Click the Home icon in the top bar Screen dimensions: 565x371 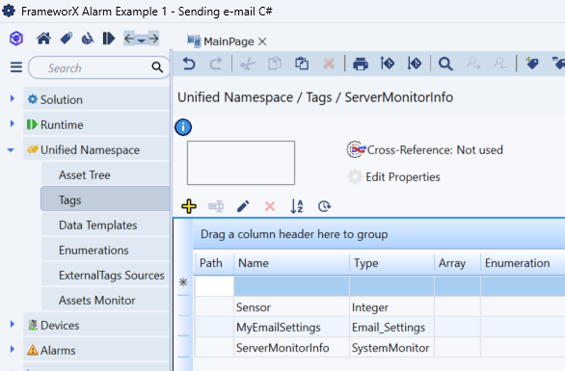tap(43, 39)
